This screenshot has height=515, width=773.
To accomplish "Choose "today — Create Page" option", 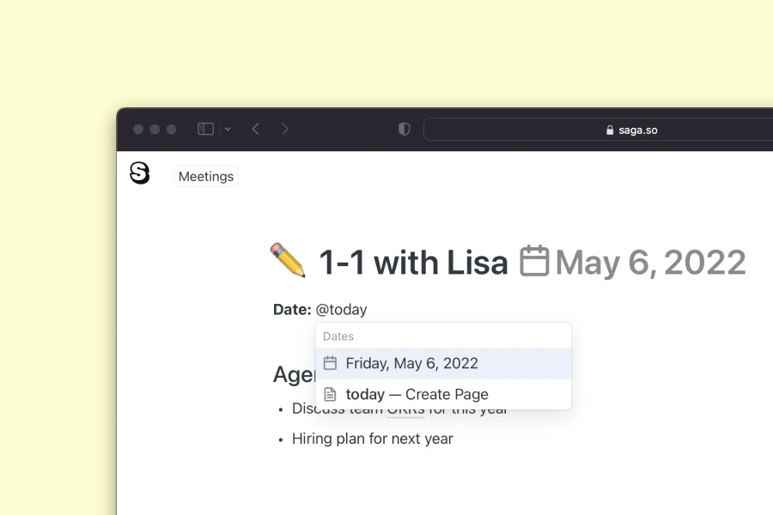I will 443,394.
